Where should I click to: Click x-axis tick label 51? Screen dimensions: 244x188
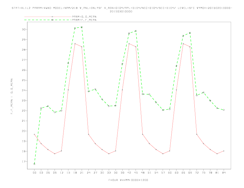coord(149,173)
